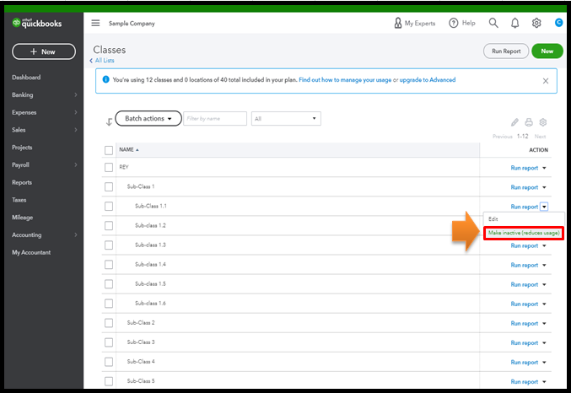Open action dropdown arrow for Sub-class 1.6
The image size is (571, 393).
point(544,304)
